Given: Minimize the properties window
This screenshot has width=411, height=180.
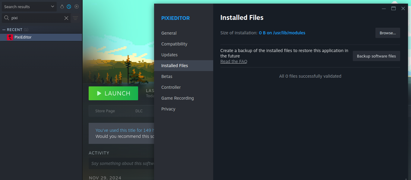Looking at the screenshot, I should (x=384, y=8).
